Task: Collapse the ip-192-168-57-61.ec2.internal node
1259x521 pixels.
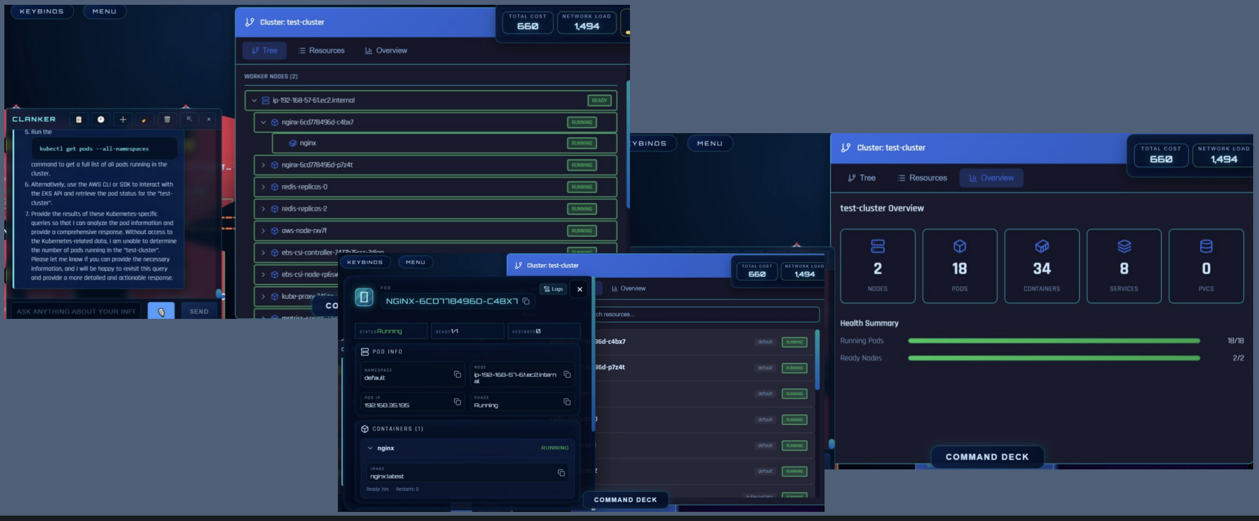Action: 253,100
